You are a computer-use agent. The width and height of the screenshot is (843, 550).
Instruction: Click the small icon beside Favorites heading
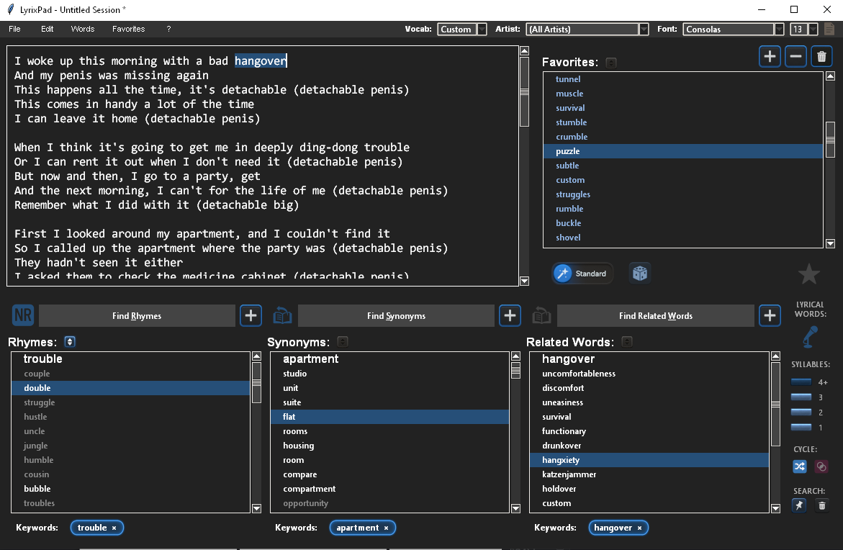(x=610, y=63)
